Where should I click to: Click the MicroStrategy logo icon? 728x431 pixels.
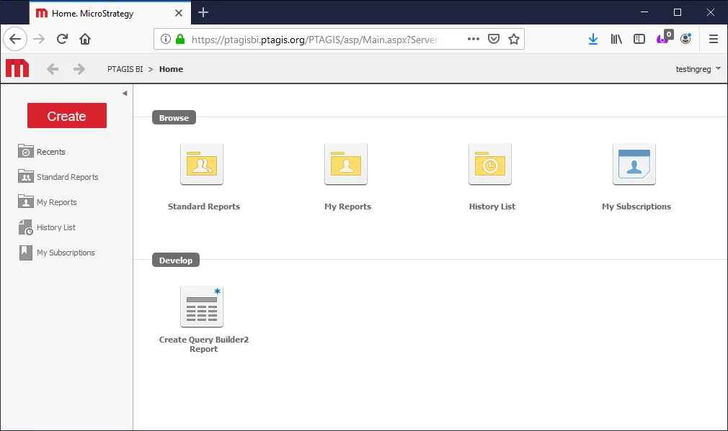point(17,68)
